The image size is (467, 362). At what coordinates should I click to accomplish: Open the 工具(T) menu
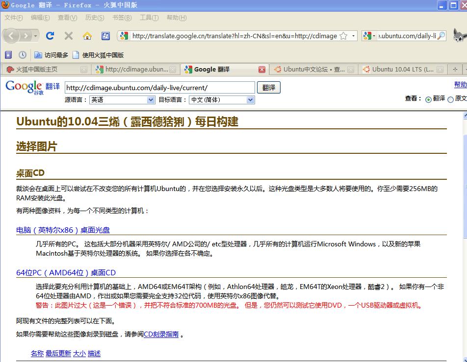click(x=149, y=18)
